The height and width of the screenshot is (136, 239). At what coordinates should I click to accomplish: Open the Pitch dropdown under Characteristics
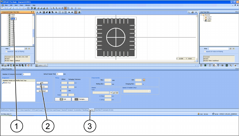pos(109,80)
